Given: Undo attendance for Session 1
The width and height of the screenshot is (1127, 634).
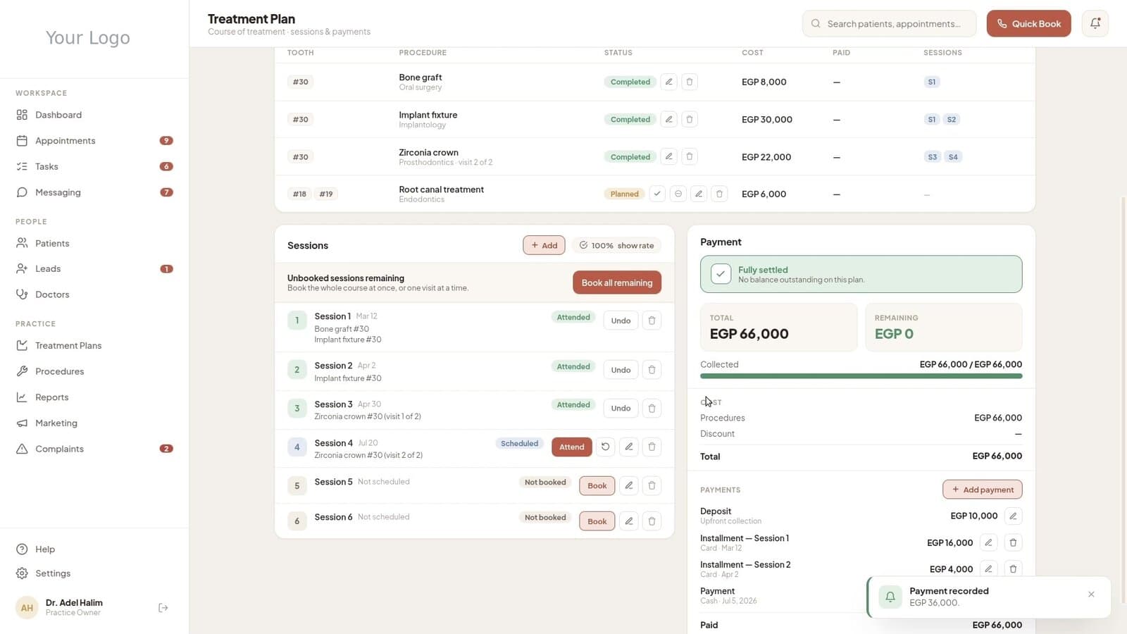Looking at the screenshot, I should pos(621,321).
